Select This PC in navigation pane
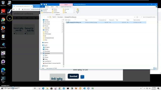 [x=46, y=45]
